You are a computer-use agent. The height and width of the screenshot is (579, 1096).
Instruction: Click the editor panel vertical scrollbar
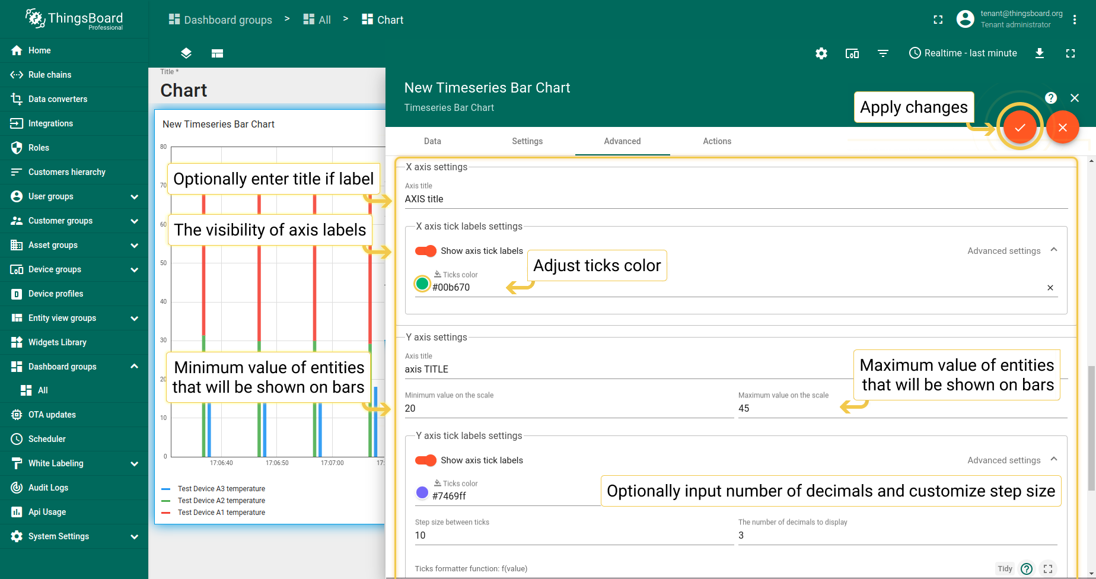1091,428
